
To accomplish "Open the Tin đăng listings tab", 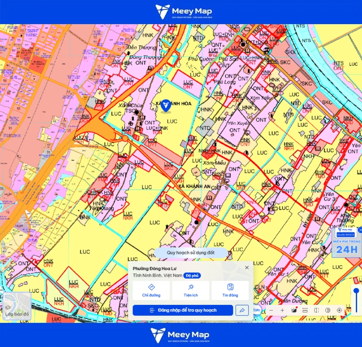I will [x=230, y=291].
